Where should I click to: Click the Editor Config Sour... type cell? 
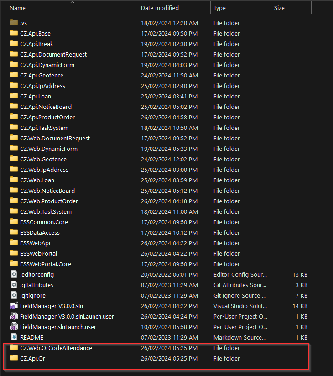pos(240,275)
